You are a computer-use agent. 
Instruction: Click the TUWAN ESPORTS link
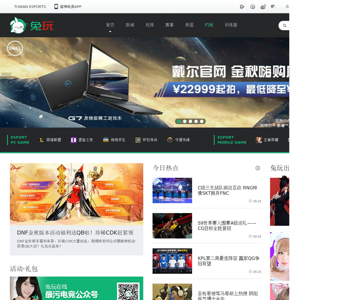coord(30,6)
